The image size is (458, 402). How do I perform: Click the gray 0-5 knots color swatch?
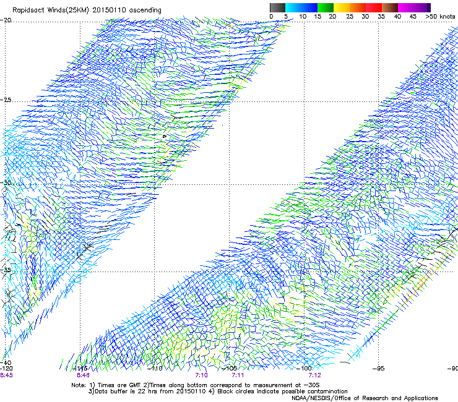click(277, 7)
